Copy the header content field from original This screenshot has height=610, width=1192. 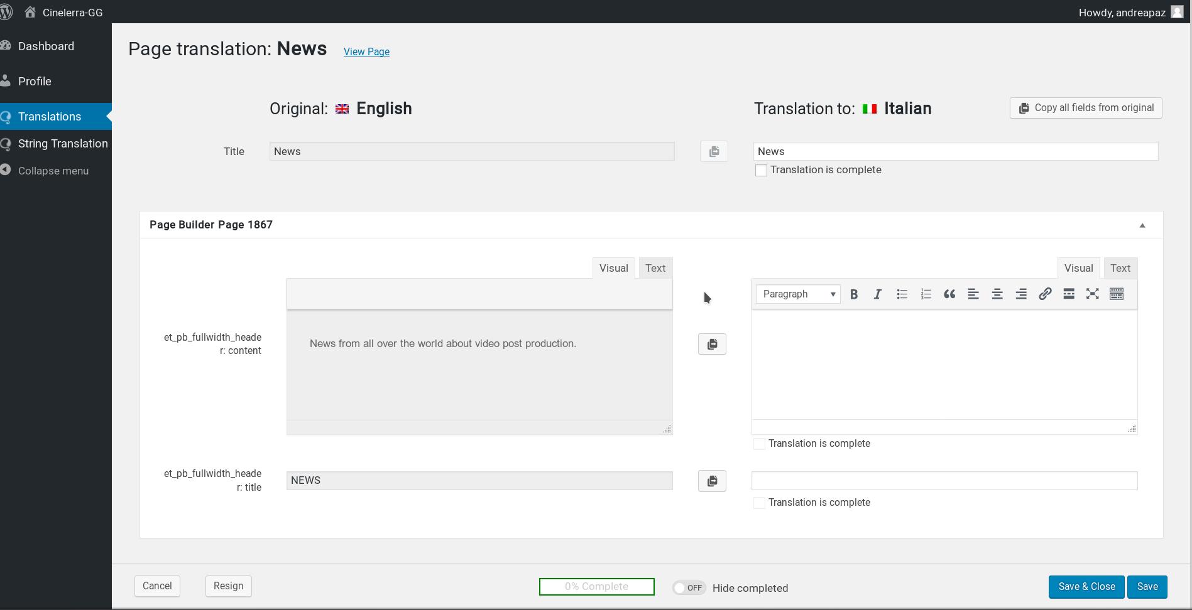712,345
